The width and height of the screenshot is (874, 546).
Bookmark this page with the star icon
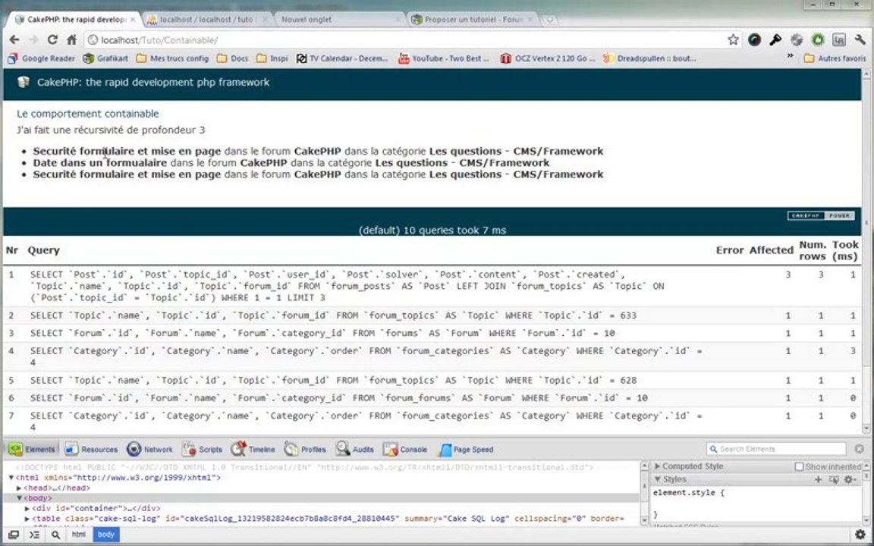point(733,39)
